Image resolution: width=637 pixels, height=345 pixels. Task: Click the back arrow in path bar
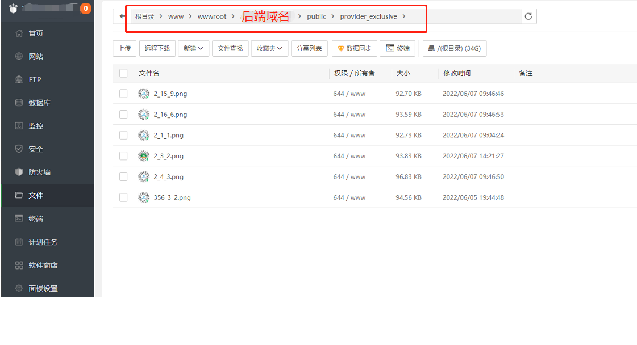pyautogui.click(x=122, y=16)
